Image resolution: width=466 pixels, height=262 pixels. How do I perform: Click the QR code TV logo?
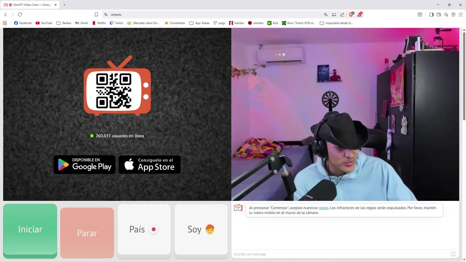[117, 86]
